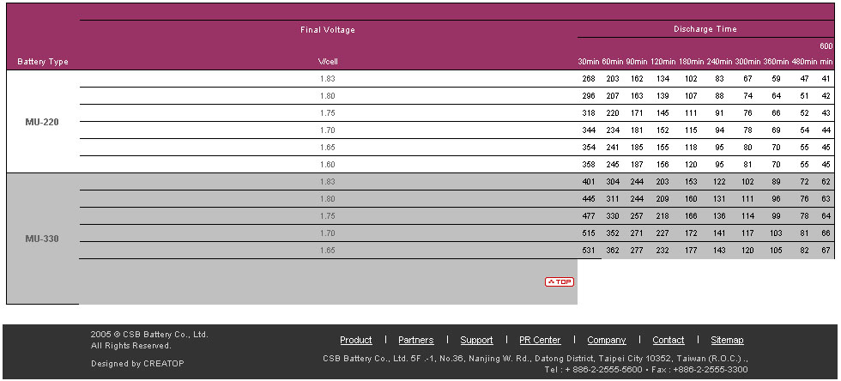Select the MU-220 battery type label

click(42, 122)
